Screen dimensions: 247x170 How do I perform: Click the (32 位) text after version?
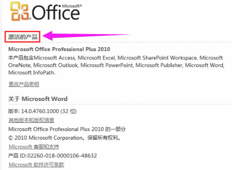click(68, 111)
